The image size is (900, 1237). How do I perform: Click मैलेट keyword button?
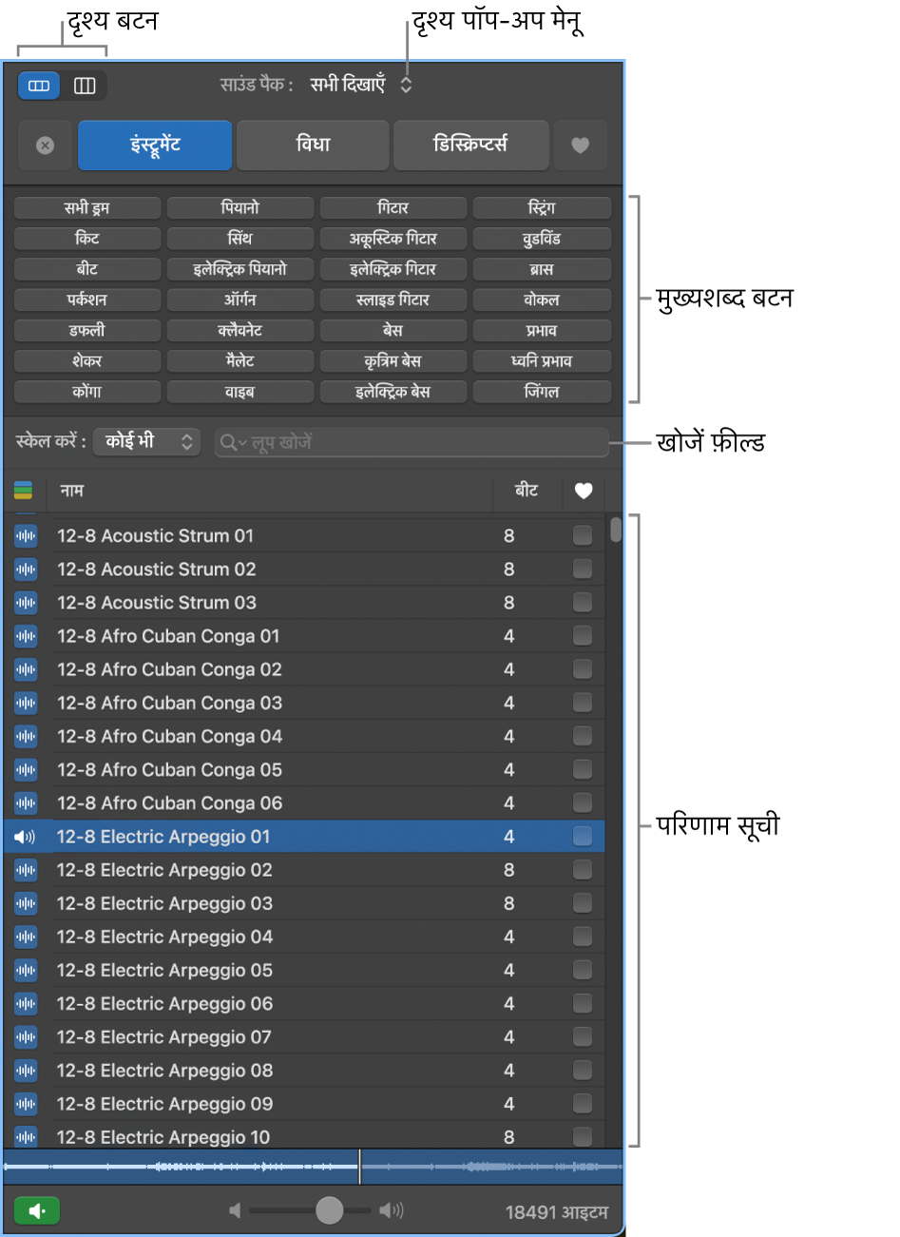(x=240, y=361)
